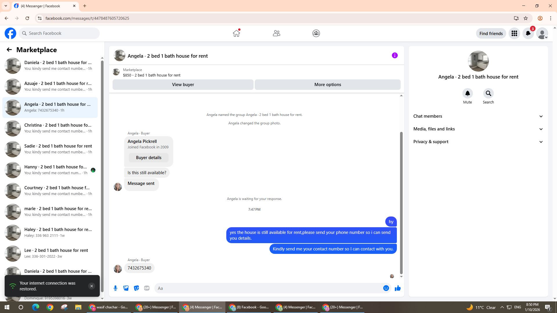Toggle the purple conversation info icon
Viewport: 557px width, 313px height.
tap(395, 55)
